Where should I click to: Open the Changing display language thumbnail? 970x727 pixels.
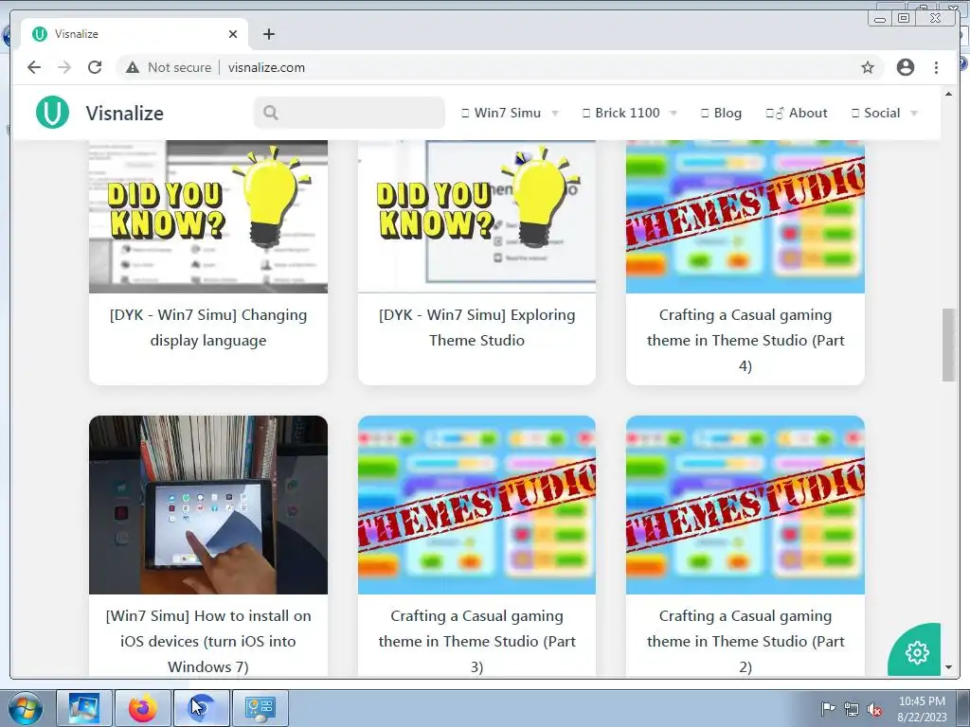(208, 217)
